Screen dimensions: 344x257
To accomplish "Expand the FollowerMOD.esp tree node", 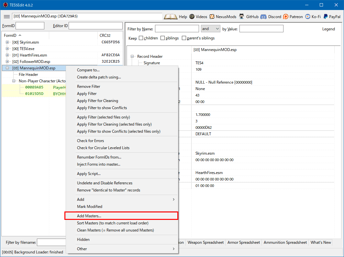I will 7,62.
